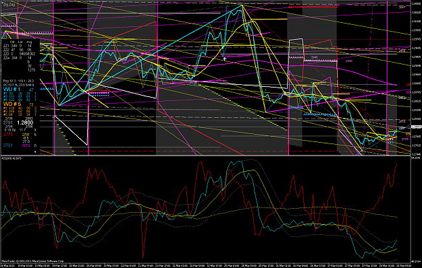
Task: Click the blue 2791 value near the panel bottom
Action: pyautogui.click(x=8, y=145)
